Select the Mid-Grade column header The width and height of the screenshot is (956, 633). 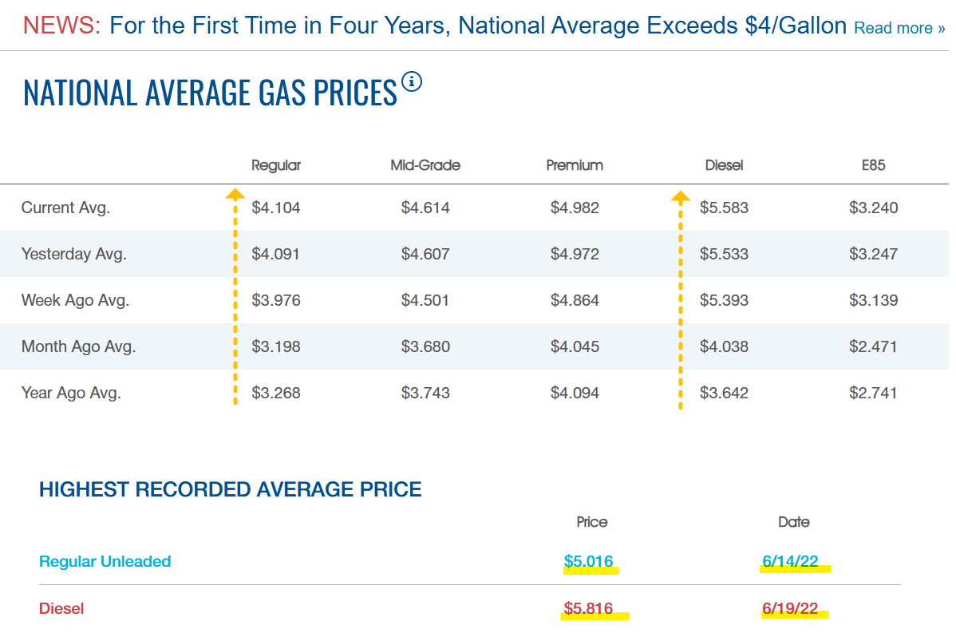[x=425, y=165]
